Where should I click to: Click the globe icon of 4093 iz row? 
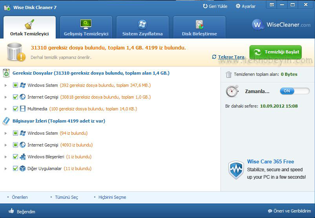point(23,145)
